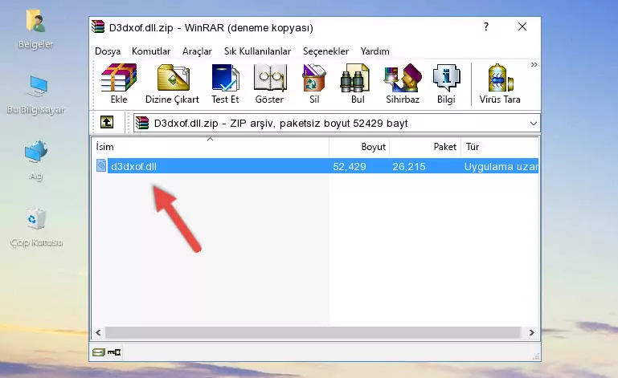Click the 52,429 size value
Viewport: 618px width, 378px height.
[x=350, y=167]
